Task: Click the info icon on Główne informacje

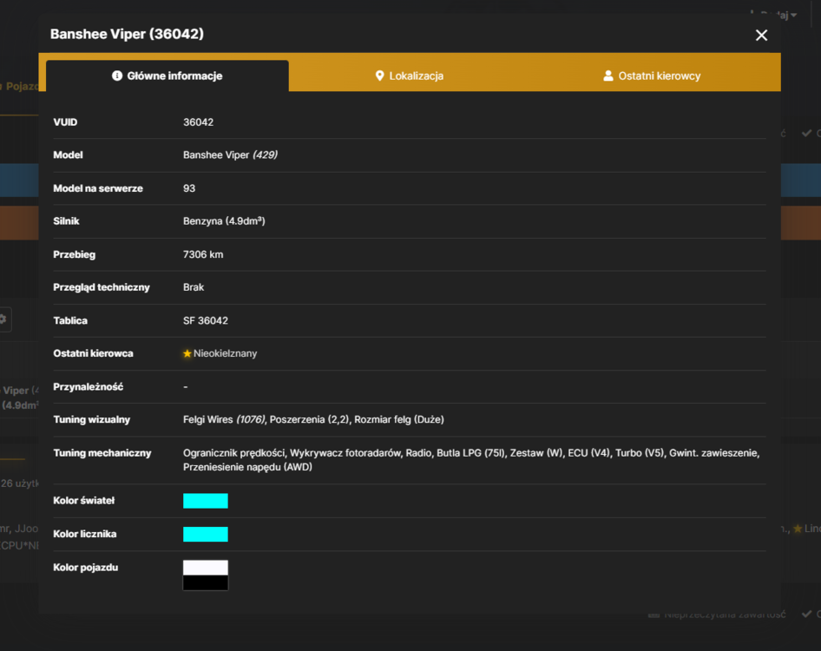Action: click(117, 76)
